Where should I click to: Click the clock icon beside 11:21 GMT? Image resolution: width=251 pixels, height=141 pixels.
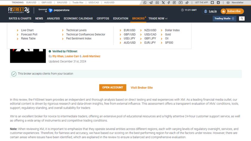coord(182,10)
